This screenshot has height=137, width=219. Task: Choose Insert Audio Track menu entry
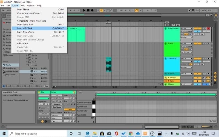tap(39, 24)
